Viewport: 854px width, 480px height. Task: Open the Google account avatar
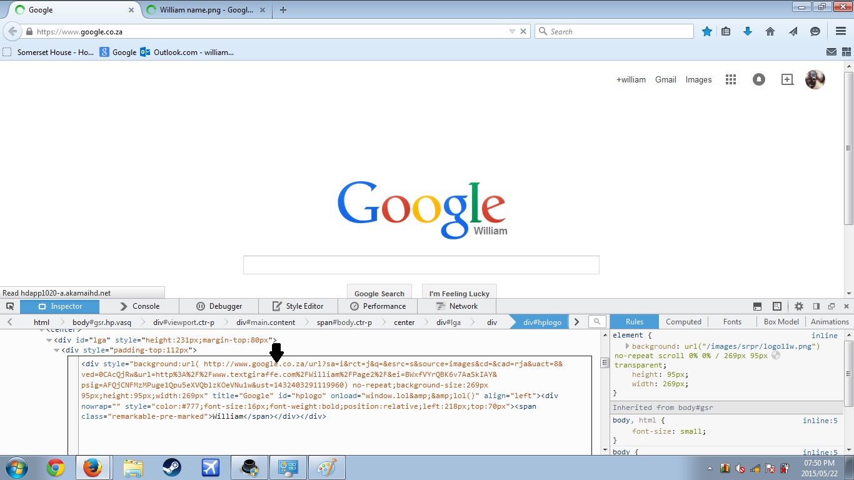[815, 79]
